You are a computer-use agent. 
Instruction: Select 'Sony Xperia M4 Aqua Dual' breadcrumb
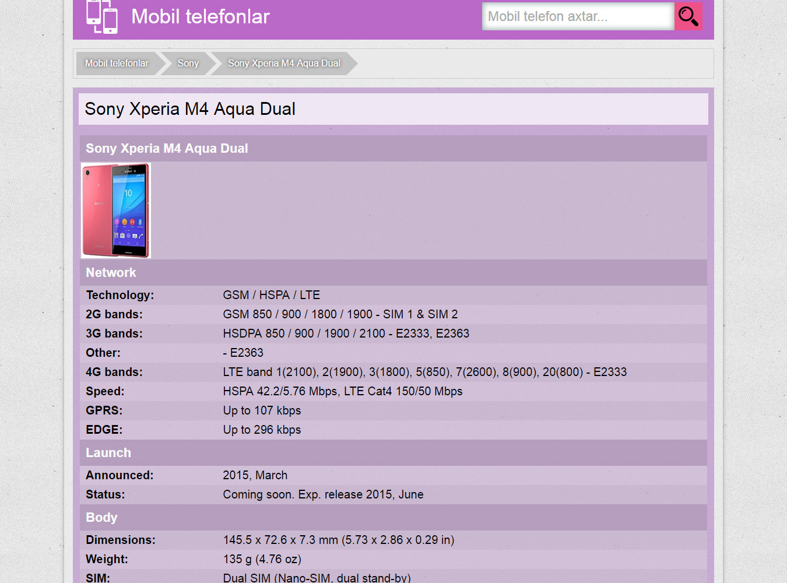[284, 63]
